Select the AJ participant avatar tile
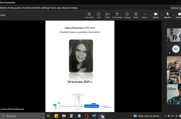The image size is (181, 119). pos(176,49)
